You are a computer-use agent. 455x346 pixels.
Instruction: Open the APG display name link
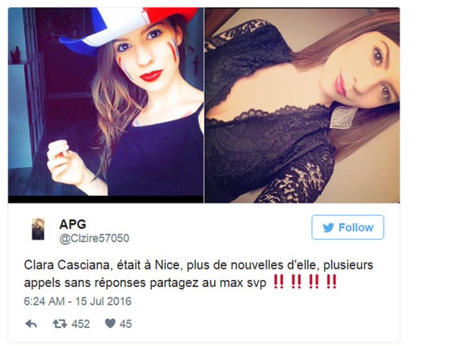click(73, 225)
